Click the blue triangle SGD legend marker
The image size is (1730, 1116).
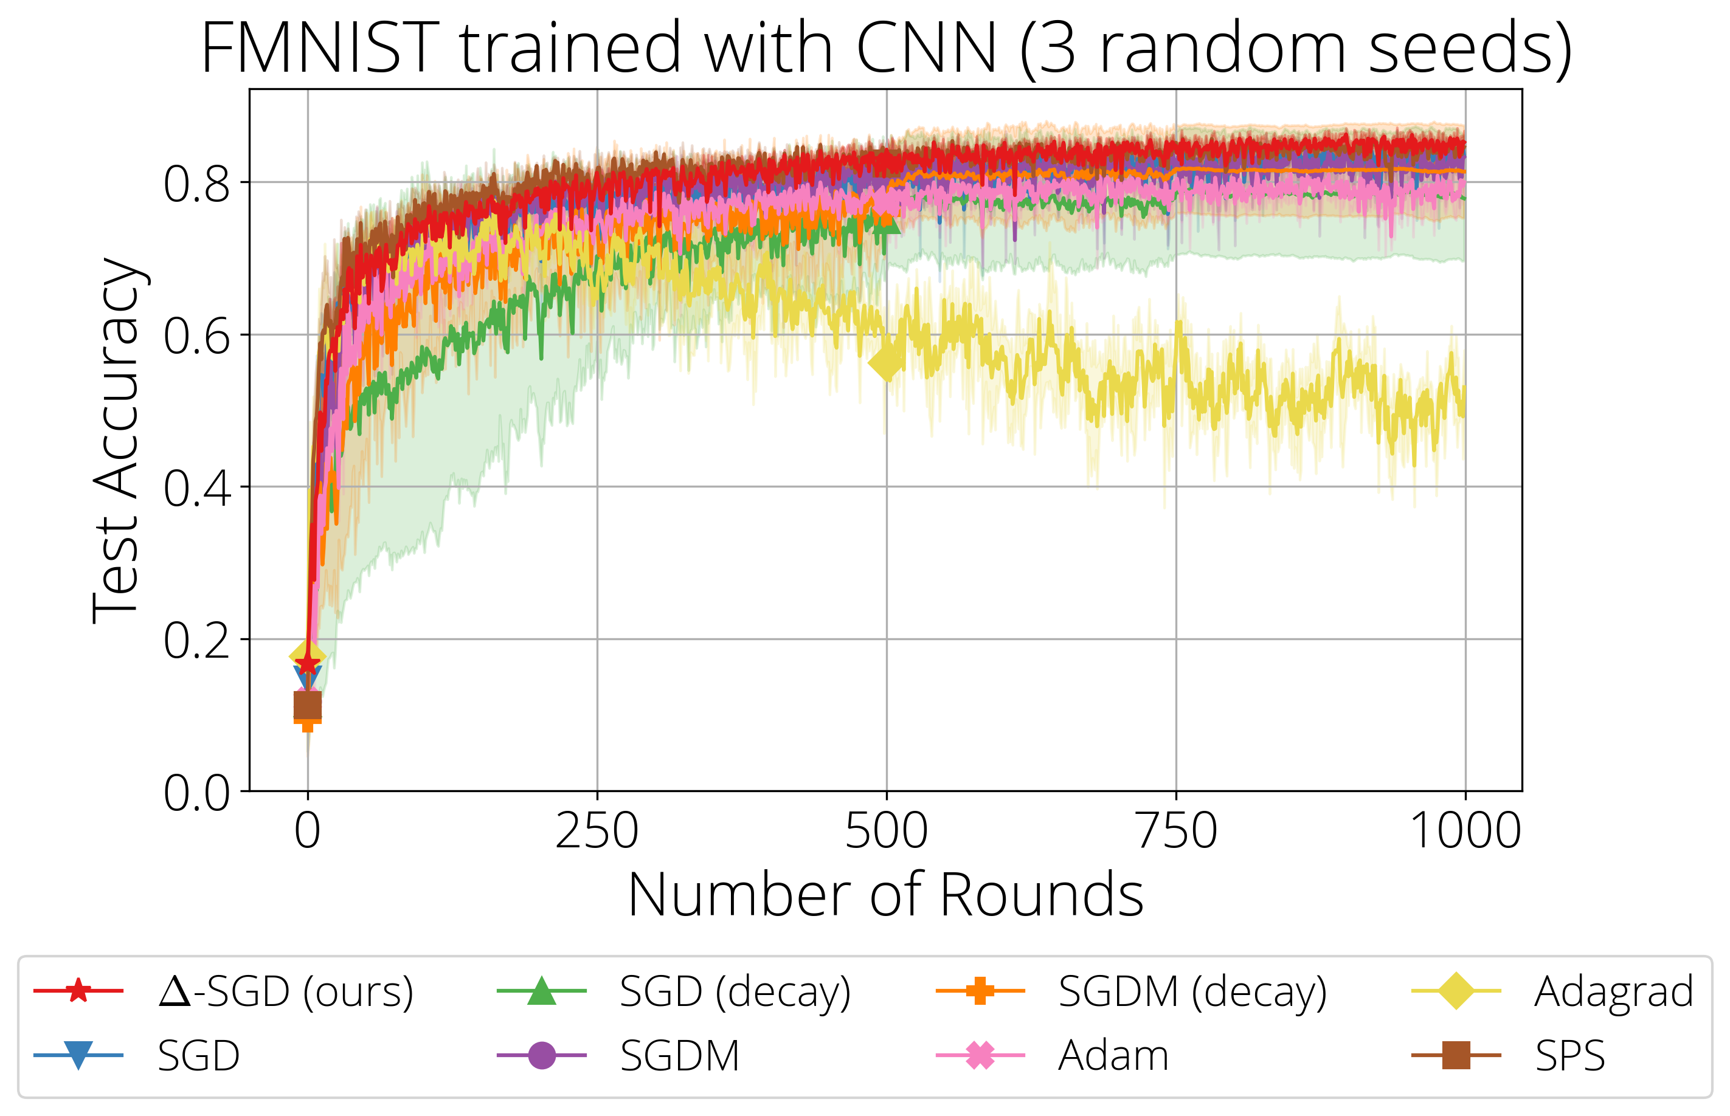(78, 1055)
